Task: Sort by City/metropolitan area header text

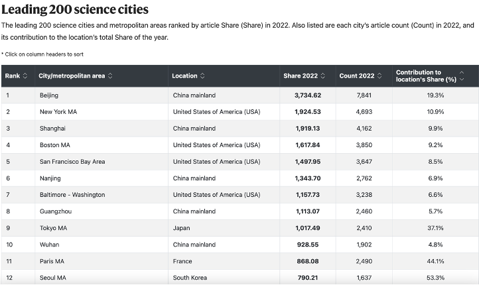Action: (x=72, y=76)
